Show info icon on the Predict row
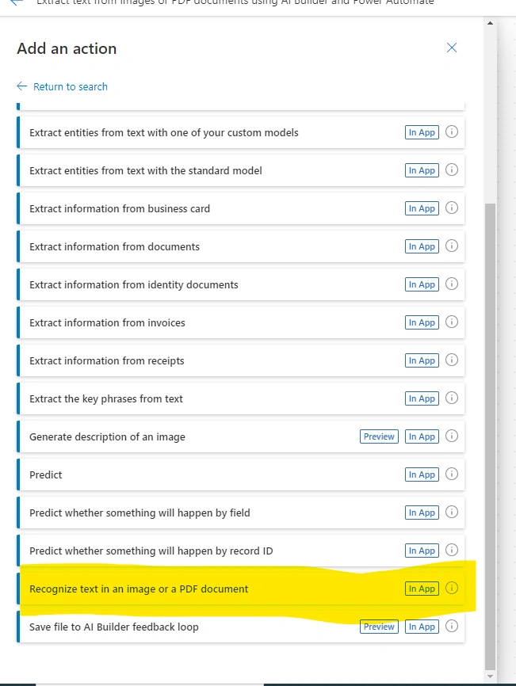 452,474
